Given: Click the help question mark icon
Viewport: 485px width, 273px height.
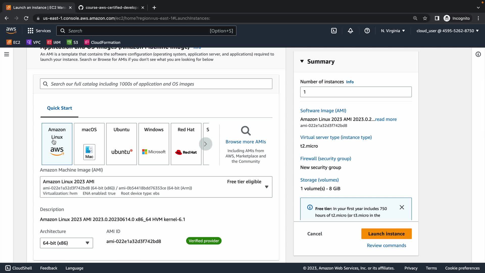Looking at the screenshot, I should [367, 31].
